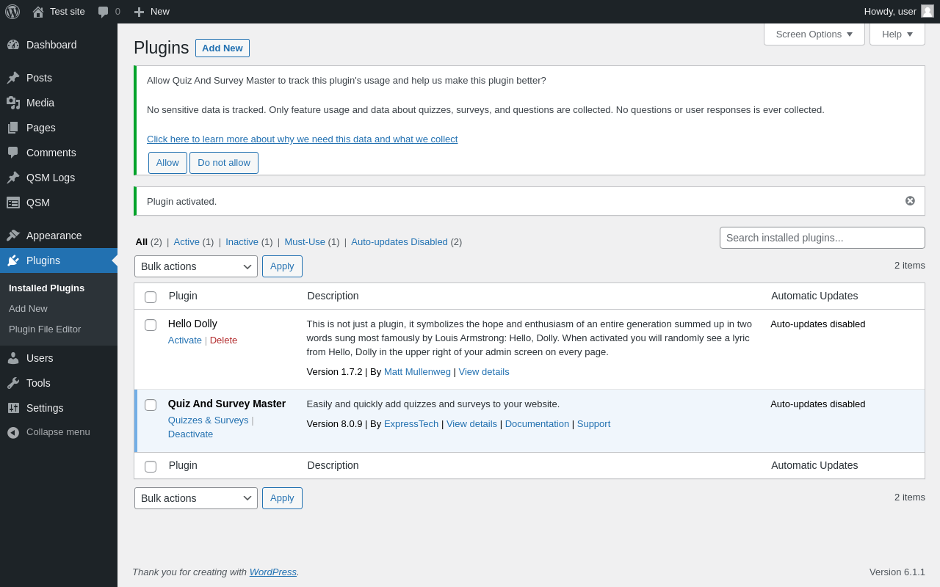Viewport: 940px width, 587px height.
Task: Open Media via its sidebar icon
Action: click(x=13, y=103)
